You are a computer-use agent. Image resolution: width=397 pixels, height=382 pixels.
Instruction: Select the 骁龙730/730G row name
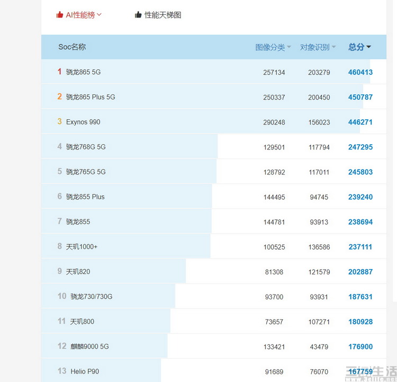click(x=92, y=297)
